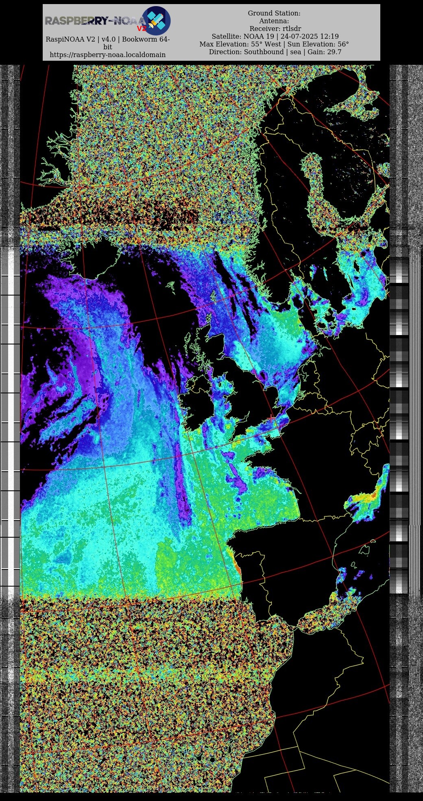Click the "Max Elevation: 55° West | Sun Elevation: 56°" line
The height and width of the screenshot is (801, 423).
pyautogui.click(x=274, y=44)
